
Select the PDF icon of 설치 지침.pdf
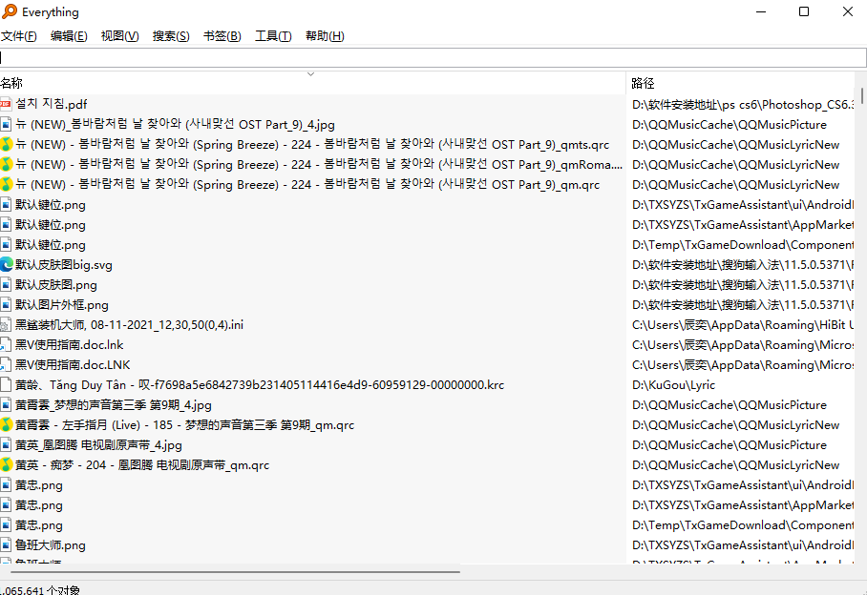pyautogui.click(x=10, y=105)
